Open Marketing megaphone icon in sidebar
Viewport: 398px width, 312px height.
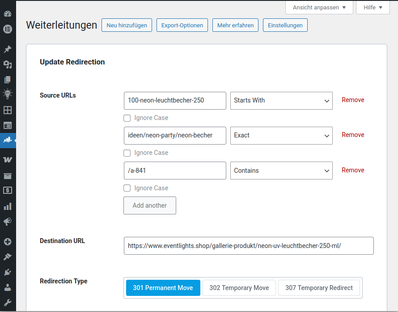tap(8, 222)
